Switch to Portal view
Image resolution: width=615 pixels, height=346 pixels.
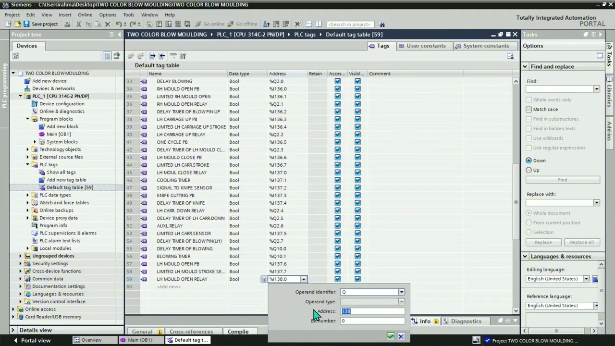[32, 340]
